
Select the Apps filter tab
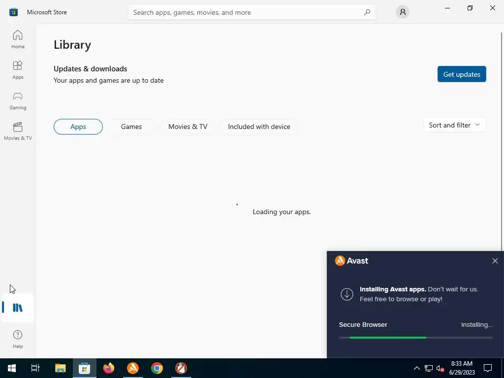click(x=78, y=126)
